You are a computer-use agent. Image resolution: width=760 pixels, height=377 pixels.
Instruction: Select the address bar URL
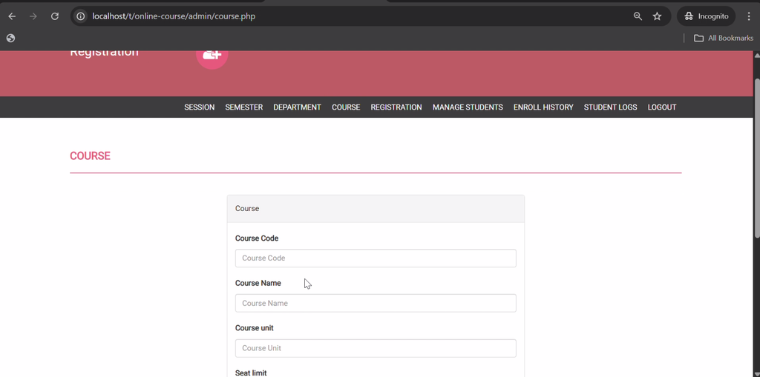(174, 16)
